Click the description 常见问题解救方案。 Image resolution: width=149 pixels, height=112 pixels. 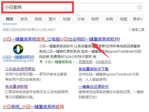[x=20, y=97]
